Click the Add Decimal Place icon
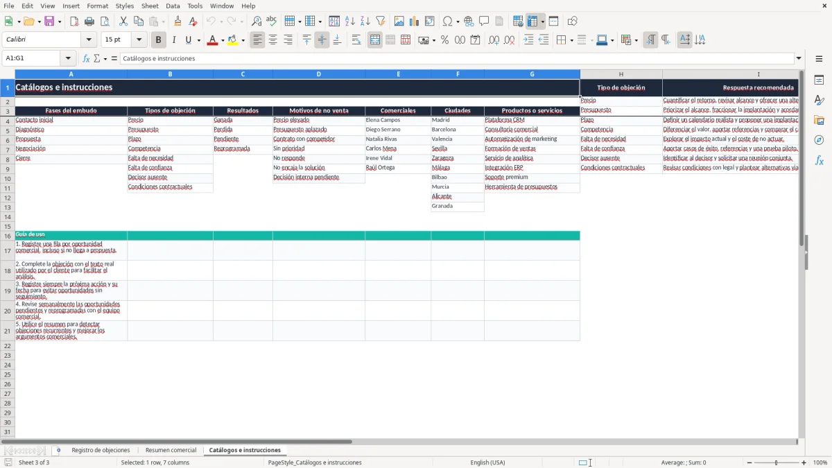832x468 pixels. point(494,40)
